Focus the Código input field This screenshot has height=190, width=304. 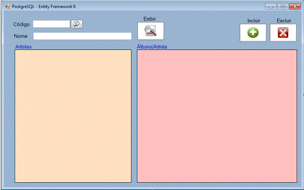point(51,24)
